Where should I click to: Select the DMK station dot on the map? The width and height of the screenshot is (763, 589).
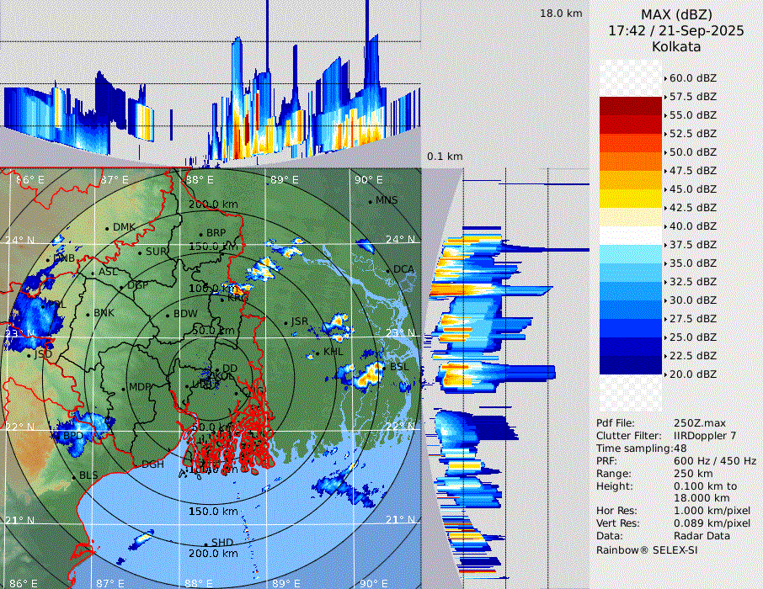(x=108, y=228)
